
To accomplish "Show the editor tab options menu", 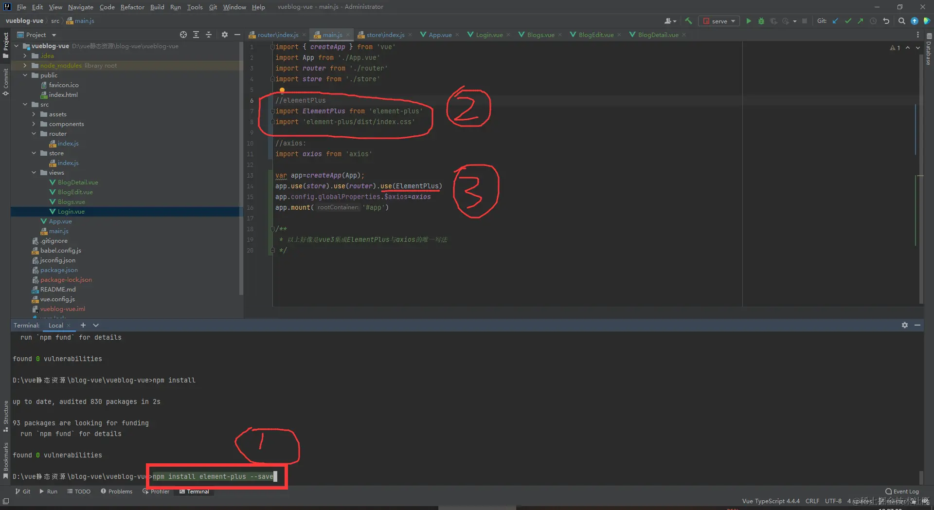I will (x=918, y=35).
